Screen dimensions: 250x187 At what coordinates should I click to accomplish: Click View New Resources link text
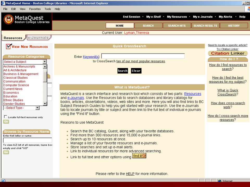[30, 46]
